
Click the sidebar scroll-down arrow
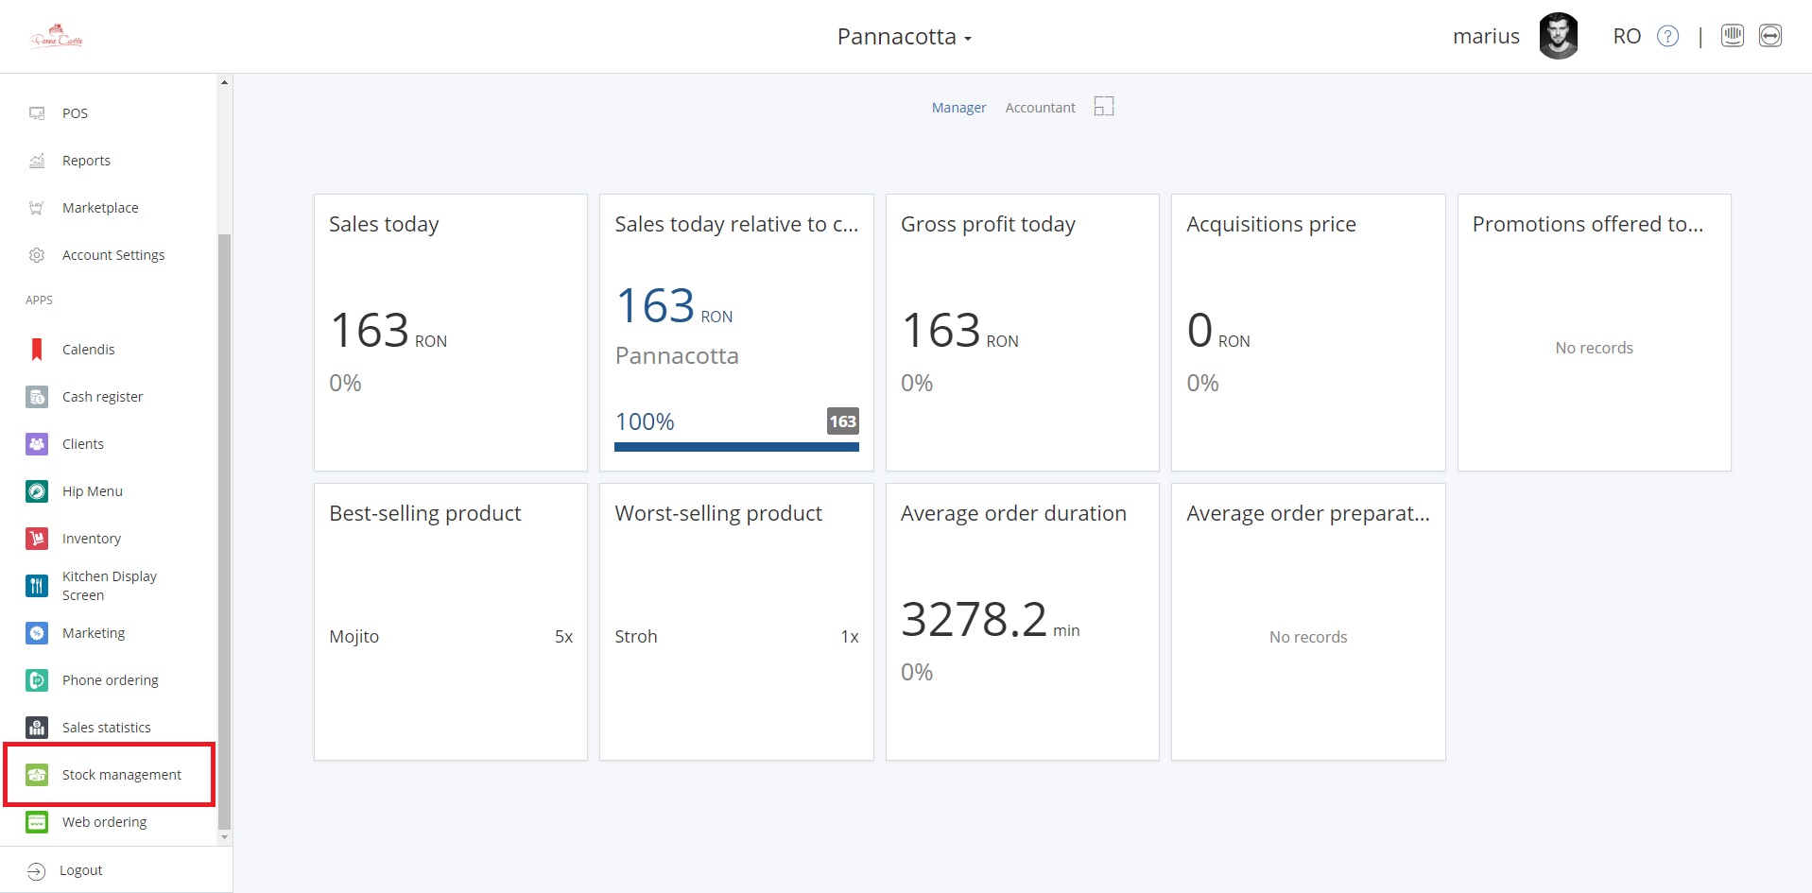224,837
